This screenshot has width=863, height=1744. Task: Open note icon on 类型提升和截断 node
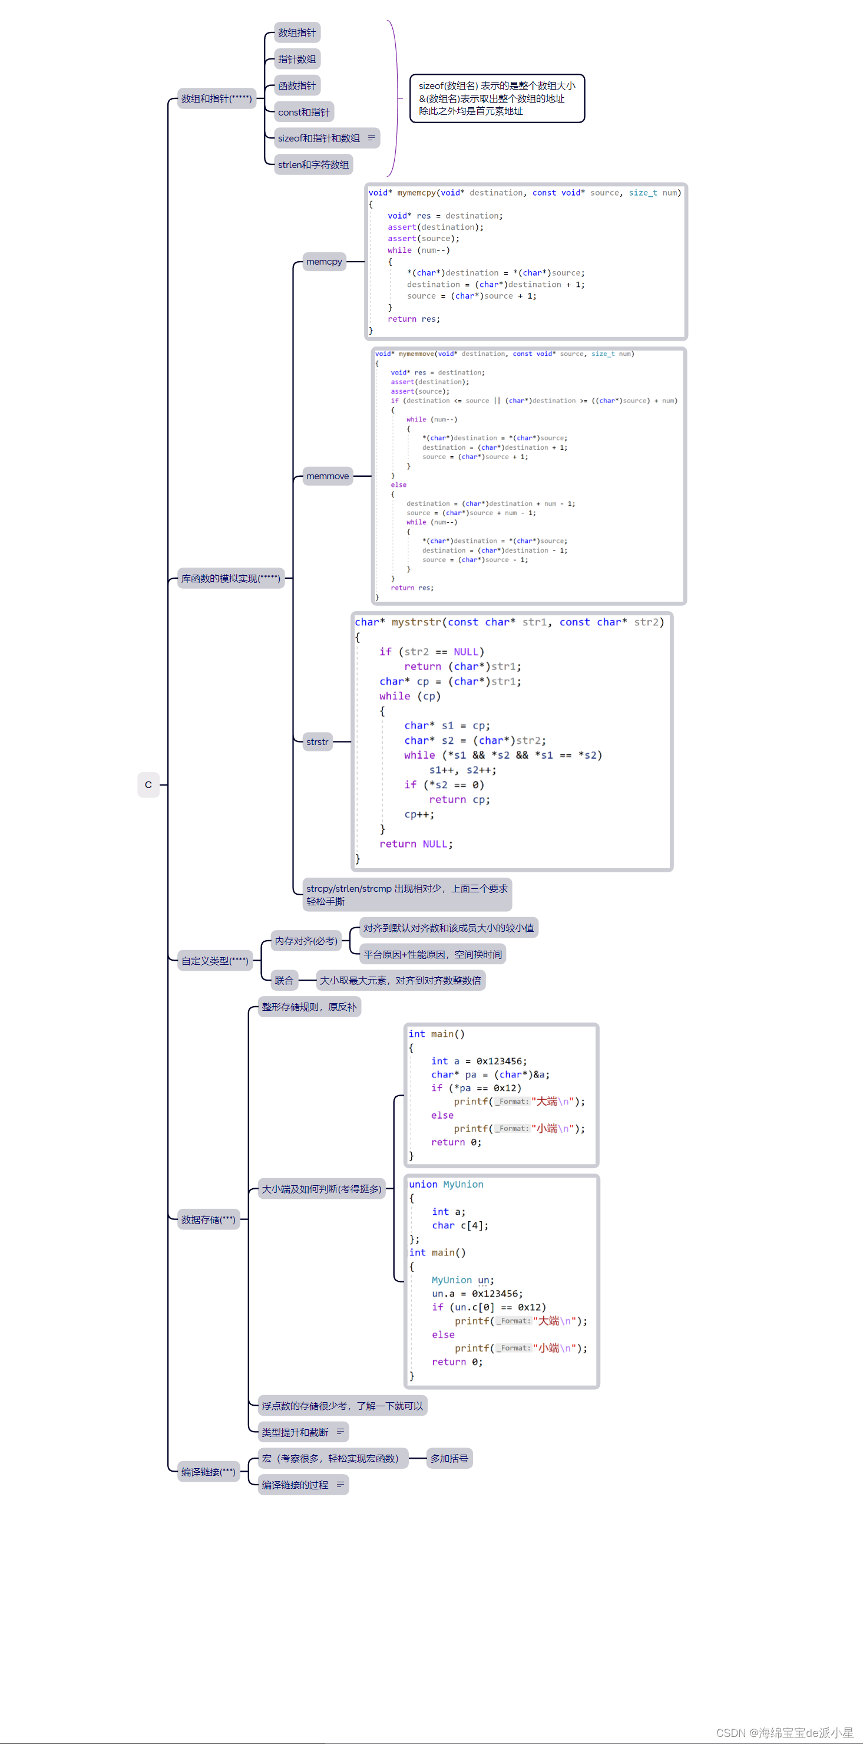coord(340,1431)
